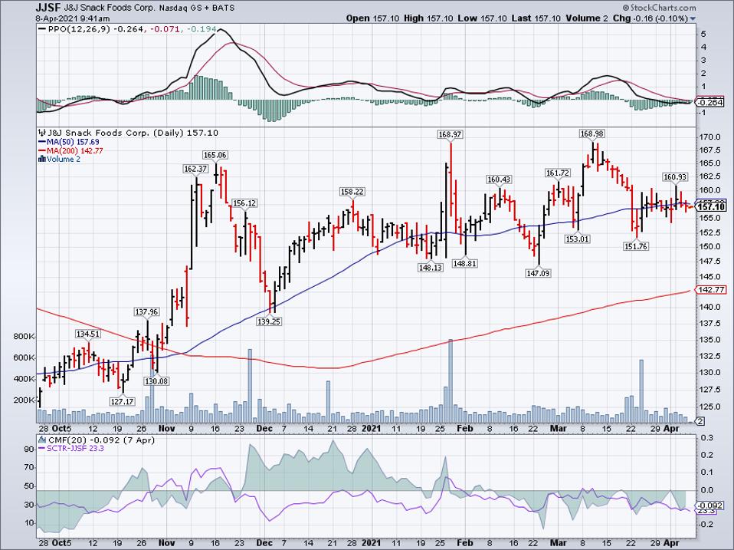Click the 160.43 price annotation

pos(499,180)
